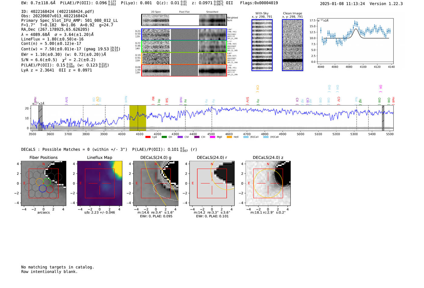The image size is (424, 288).
Task: Click the "Cont(n) = 5.00(±0.12)e-17" line
Action: pos(51,44)
